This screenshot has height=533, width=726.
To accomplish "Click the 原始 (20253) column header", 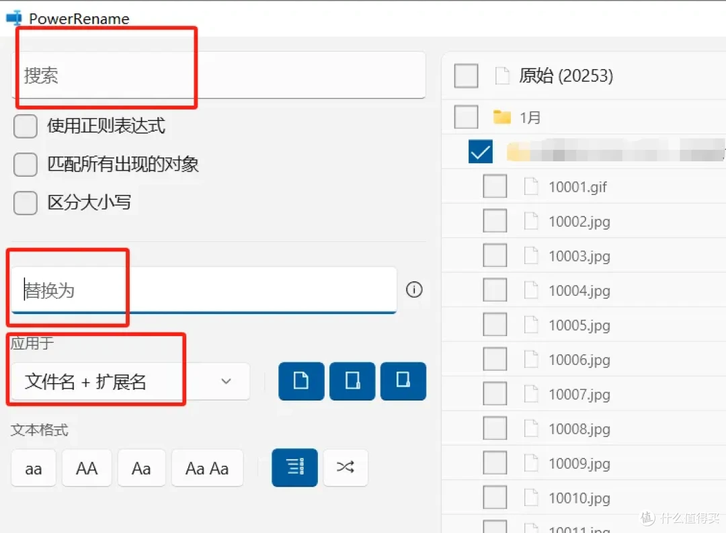I will [x=566, y=75].
